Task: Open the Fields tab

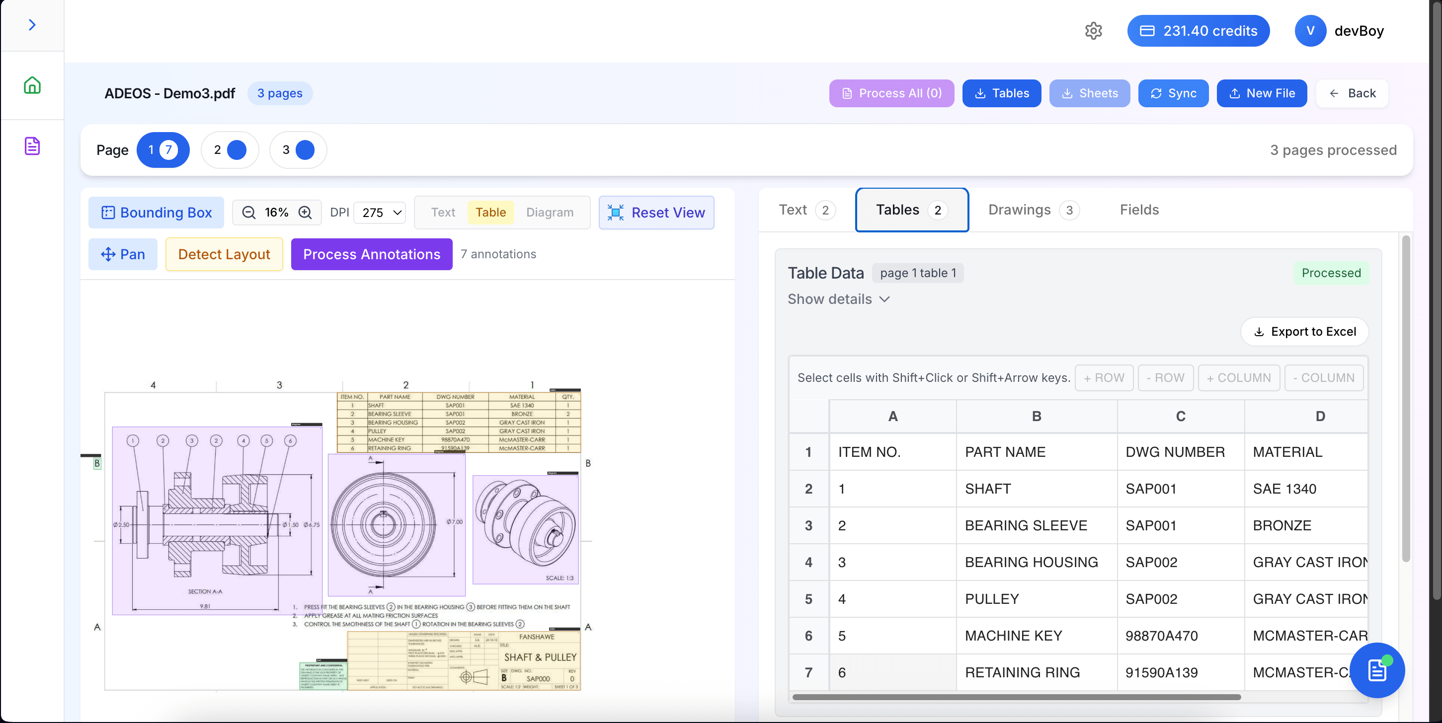Action: [1138, 210]
